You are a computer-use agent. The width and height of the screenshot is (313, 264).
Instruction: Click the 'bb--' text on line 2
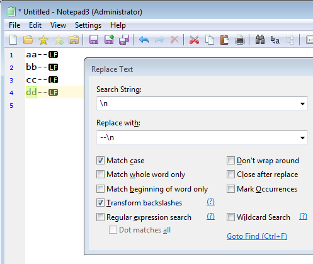(37, 67)
